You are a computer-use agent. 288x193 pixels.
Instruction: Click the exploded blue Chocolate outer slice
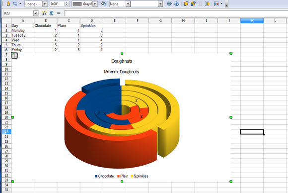(103, 84)
